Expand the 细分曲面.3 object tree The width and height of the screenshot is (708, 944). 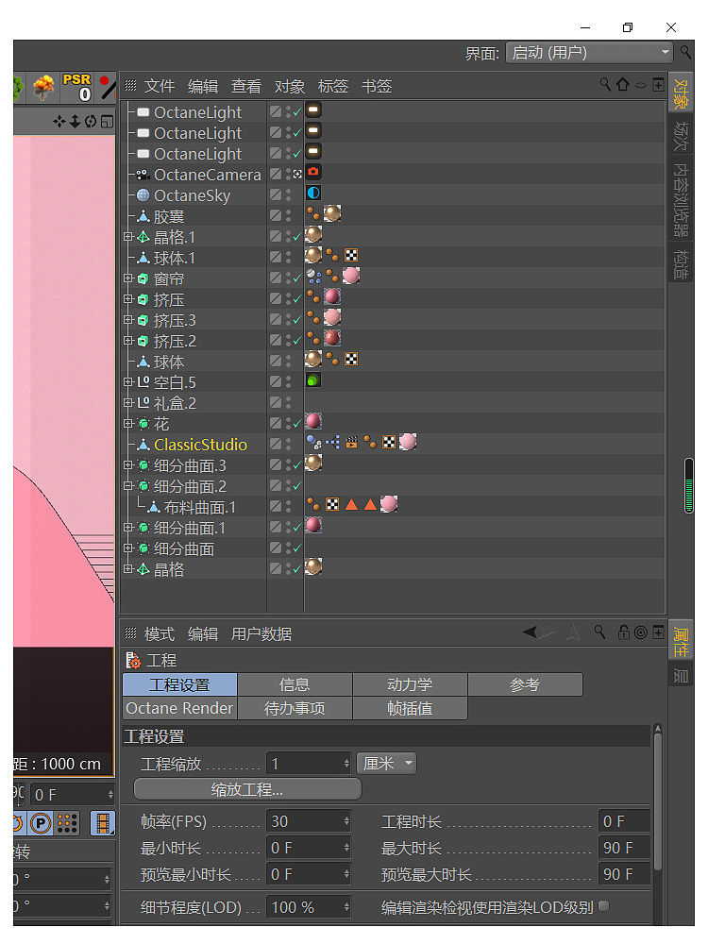tap(127, 465)
